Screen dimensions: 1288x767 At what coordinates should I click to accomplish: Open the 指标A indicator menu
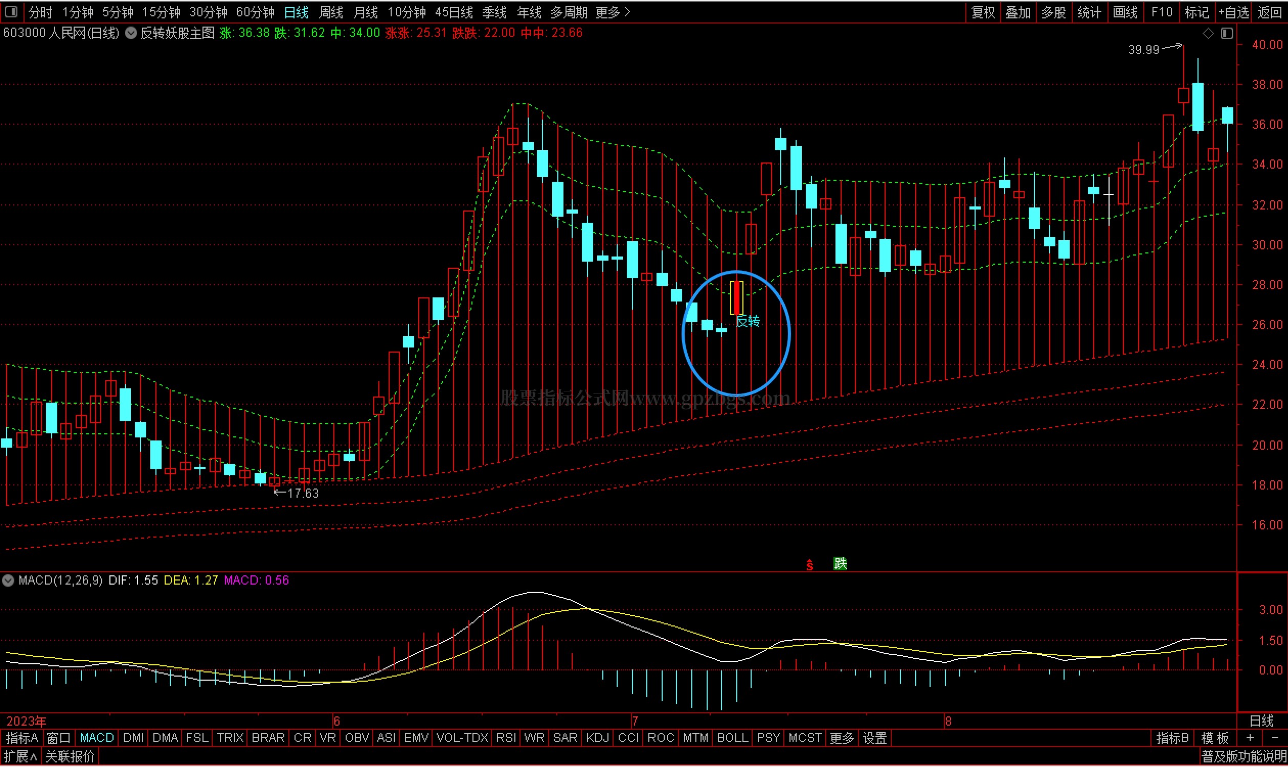[22, 738]
